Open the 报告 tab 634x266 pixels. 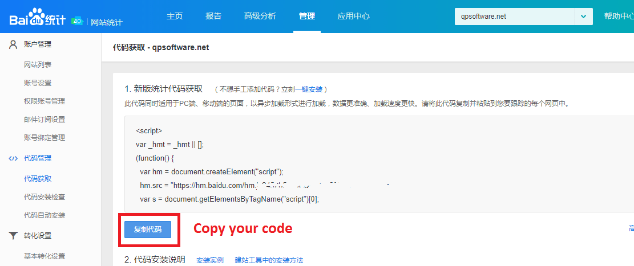213,16
